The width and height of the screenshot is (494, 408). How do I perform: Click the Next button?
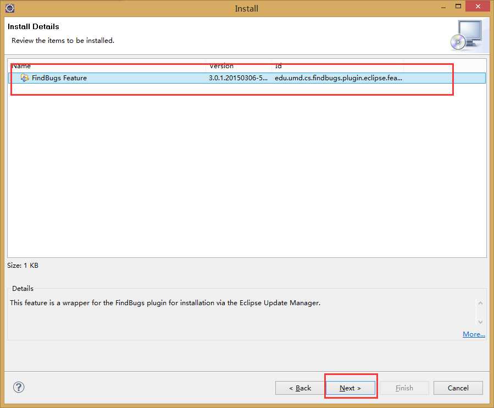(x=350, y=388)
